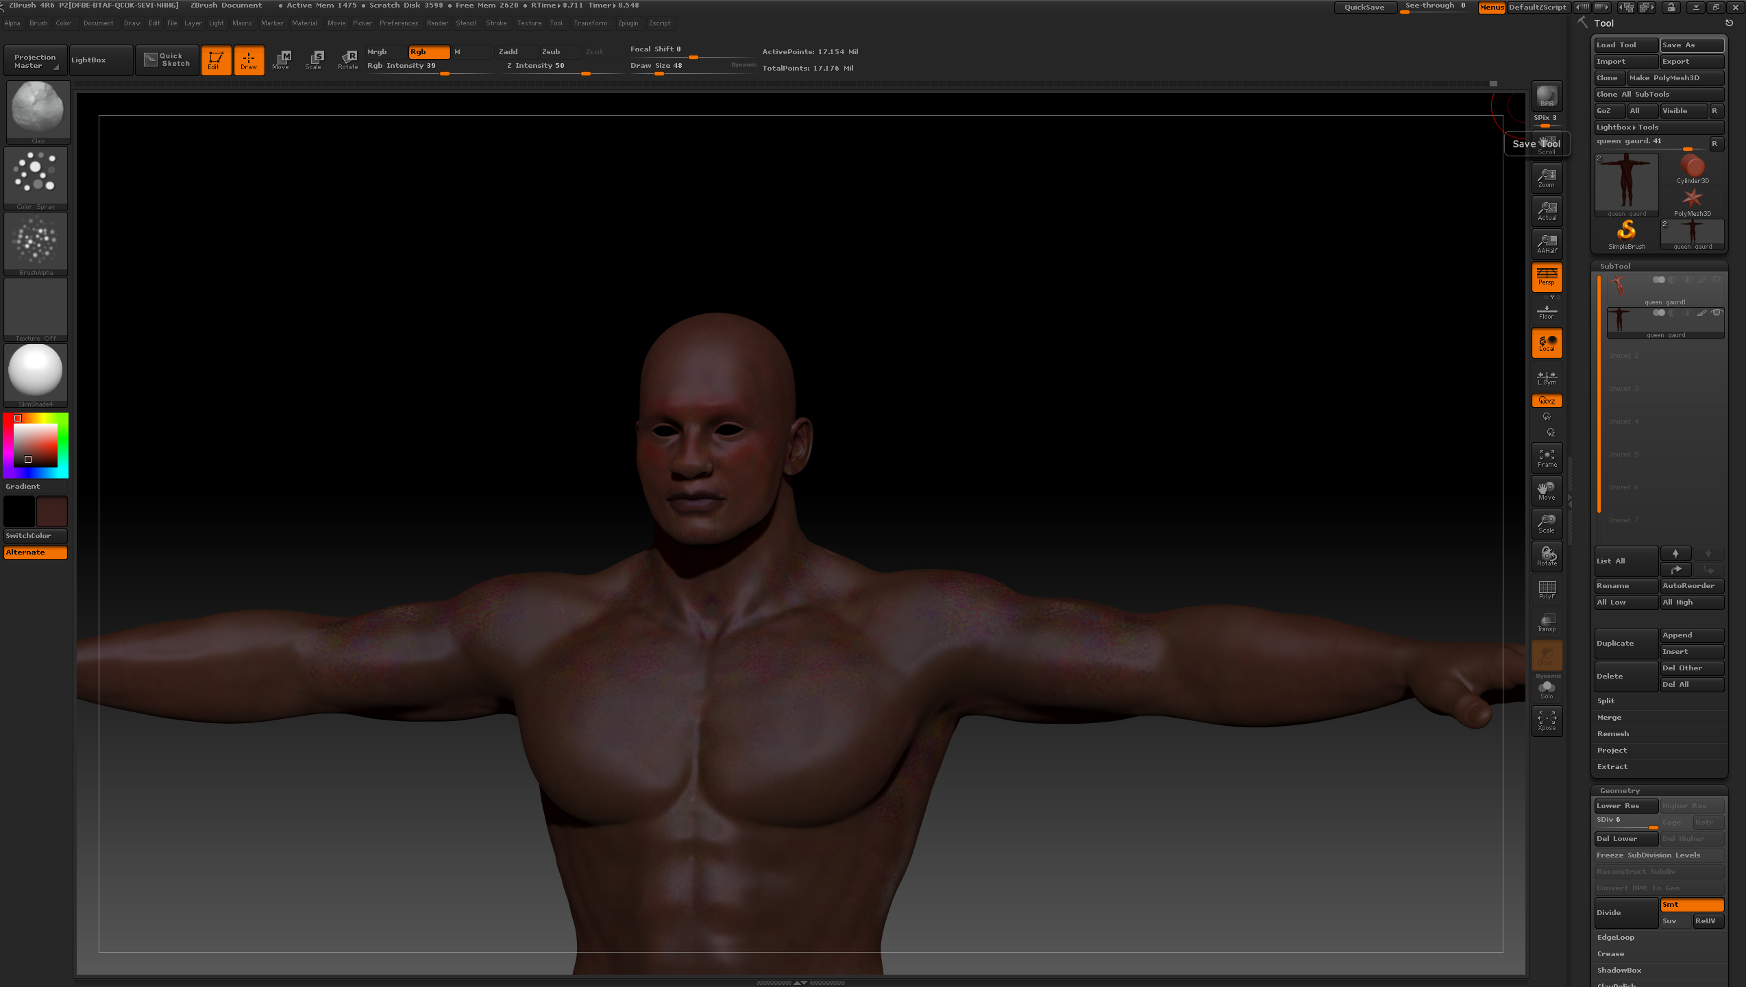Select the Cylinder3D tool thumbnail
The image size is (1746, 987).
(x=1692, y=169)
